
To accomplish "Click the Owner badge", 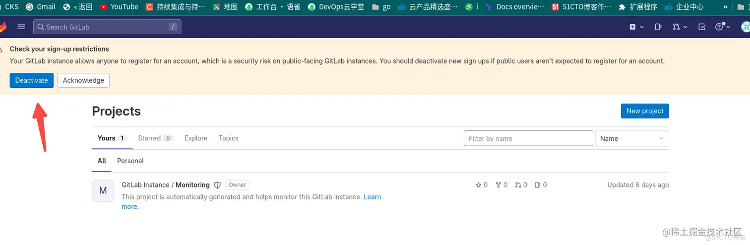I will [x=237, y=185].
